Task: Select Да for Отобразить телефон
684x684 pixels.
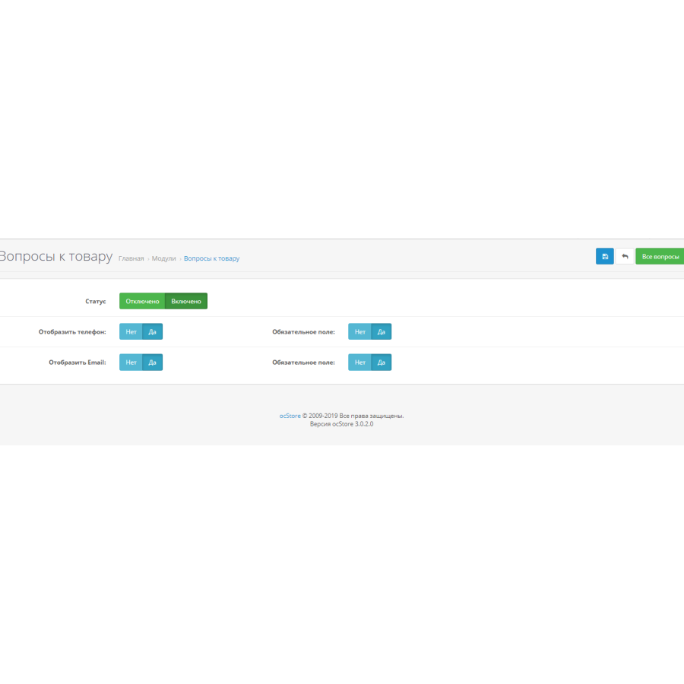Action: (x=152, y=331)
